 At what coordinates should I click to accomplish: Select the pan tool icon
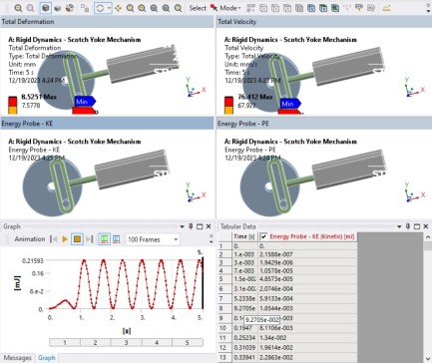118,8
